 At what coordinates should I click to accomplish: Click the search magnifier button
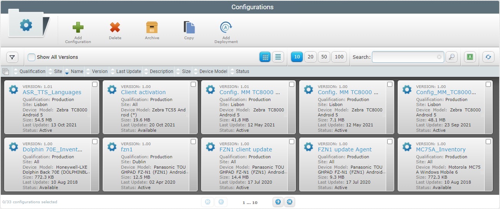452,57
